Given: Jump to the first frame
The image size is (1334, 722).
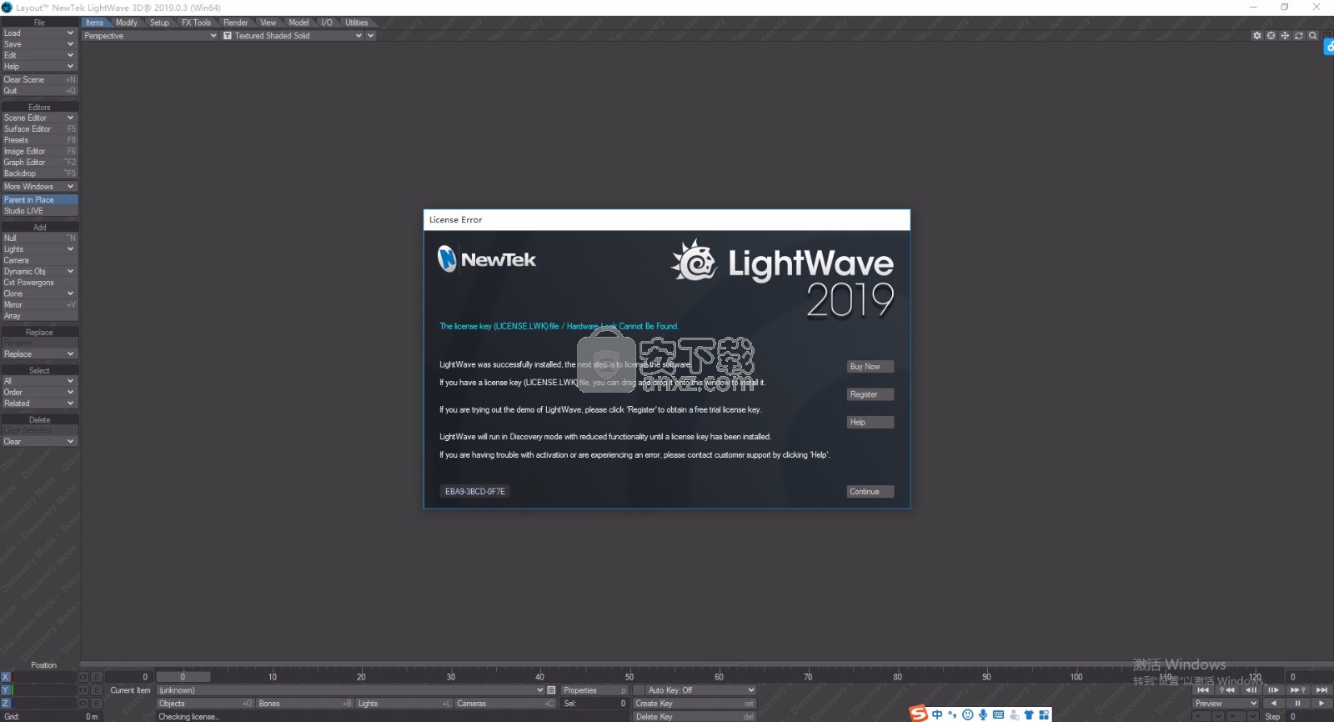Looking at the screenshot, I should 1202,690.
